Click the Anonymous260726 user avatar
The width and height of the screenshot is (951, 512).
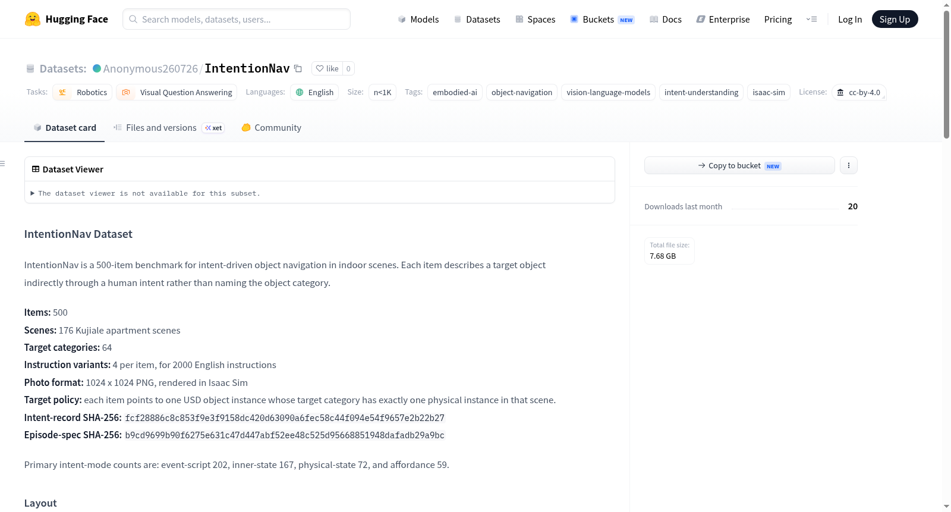pos(97,68)
